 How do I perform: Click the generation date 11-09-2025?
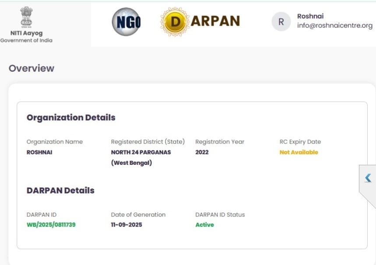coord(127,225)
